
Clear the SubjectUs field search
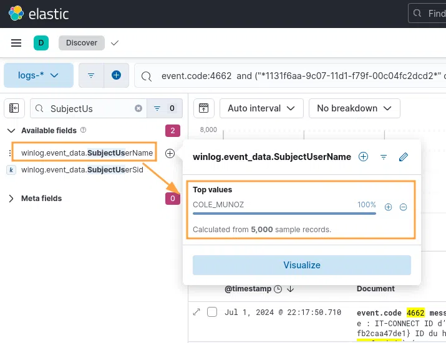coord(138,108)
